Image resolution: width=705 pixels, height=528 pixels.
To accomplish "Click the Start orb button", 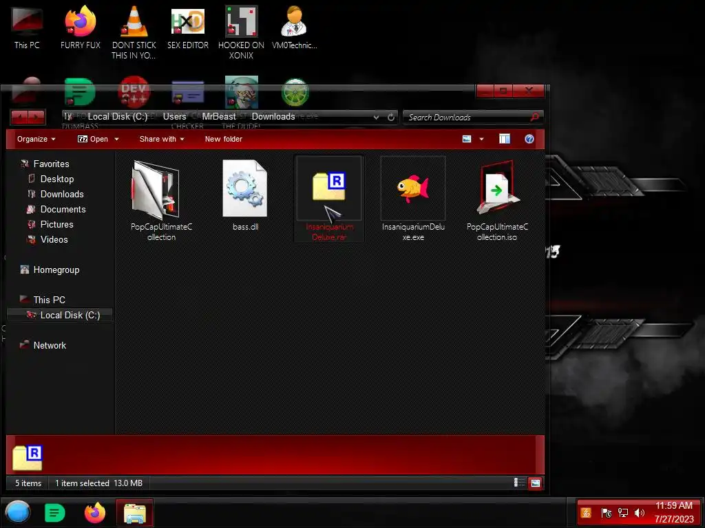I will click(x=17, y=512).
